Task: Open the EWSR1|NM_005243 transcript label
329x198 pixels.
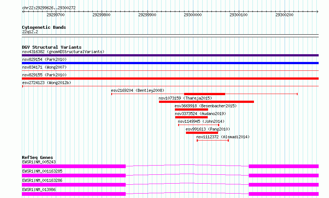Action: tap(39, 162)
